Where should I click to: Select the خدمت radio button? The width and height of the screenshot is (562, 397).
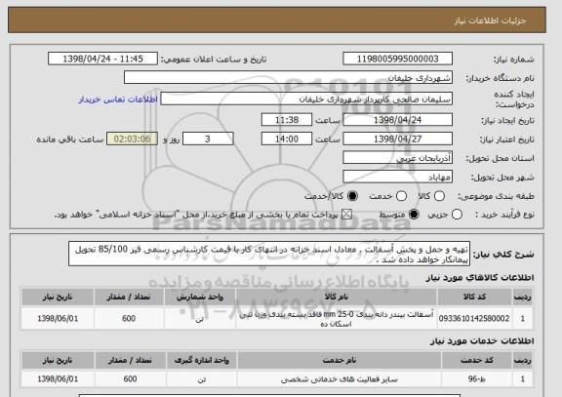(401, 196)
